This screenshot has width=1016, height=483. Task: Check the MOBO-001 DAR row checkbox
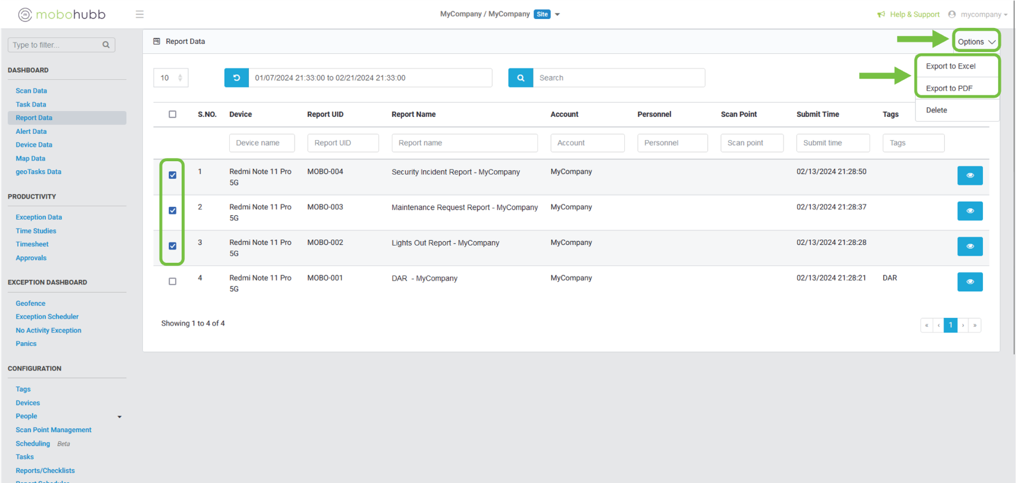(x=173, y=281)
